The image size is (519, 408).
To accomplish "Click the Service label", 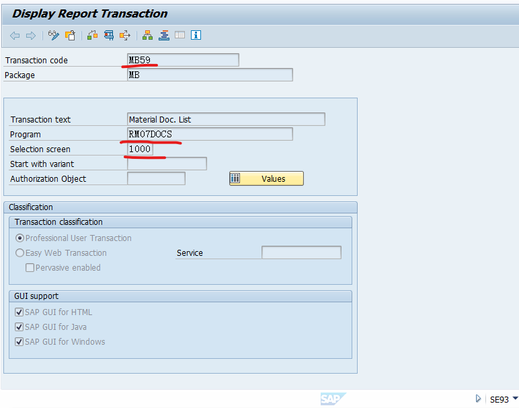I will click(x=190, y=253).
